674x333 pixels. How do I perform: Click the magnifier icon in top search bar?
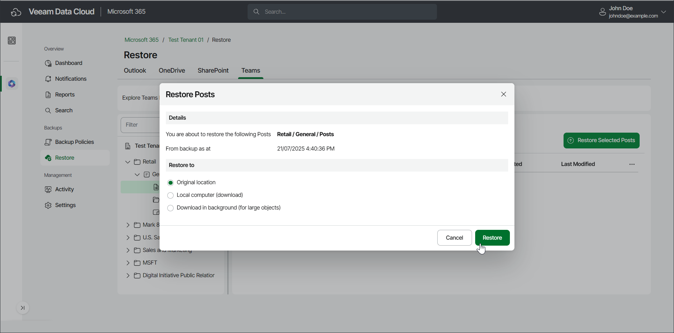256,12
